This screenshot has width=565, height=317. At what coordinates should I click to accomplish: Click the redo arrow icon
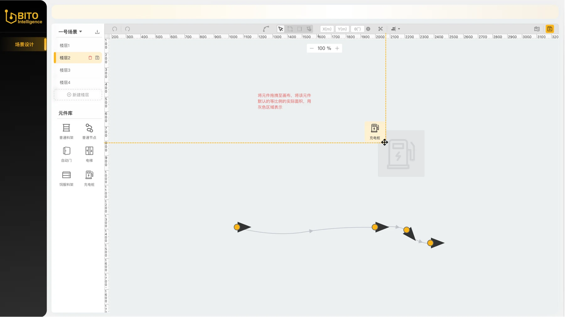coord(127,29)
